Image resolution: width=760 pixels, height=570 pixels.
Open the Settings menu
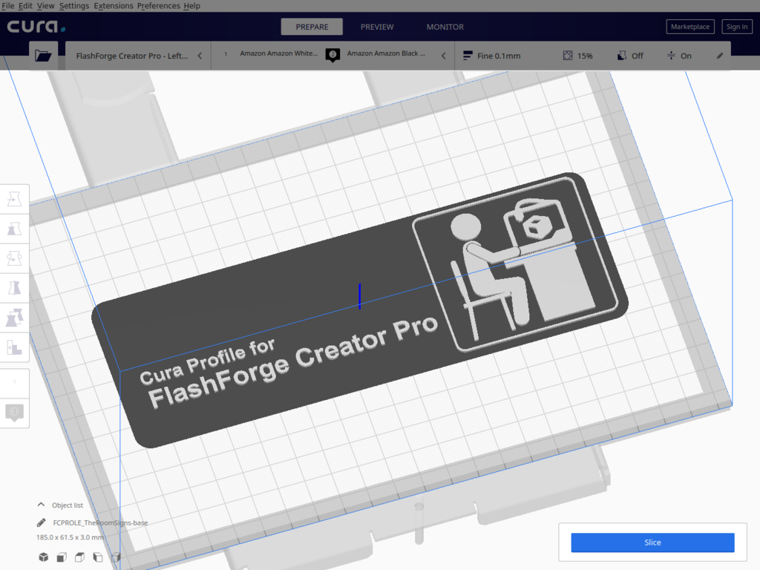74,6
